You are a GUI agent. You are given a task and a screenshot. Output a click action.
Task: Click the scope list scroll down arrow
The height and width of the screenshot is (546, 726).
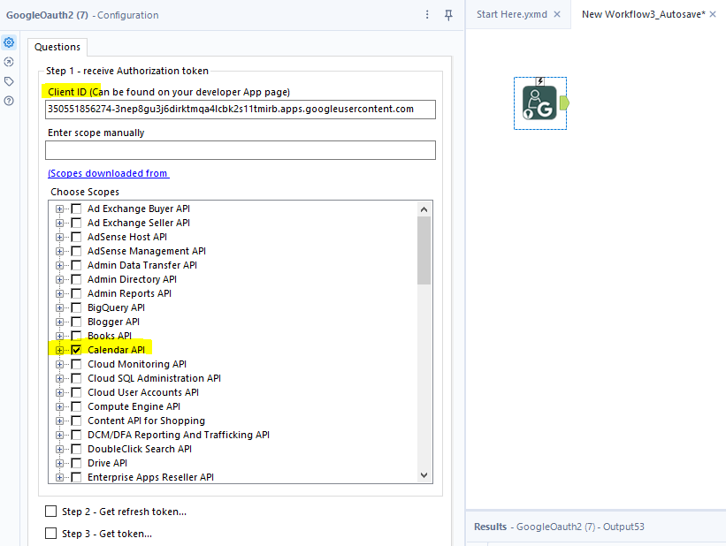coord(424,475)
